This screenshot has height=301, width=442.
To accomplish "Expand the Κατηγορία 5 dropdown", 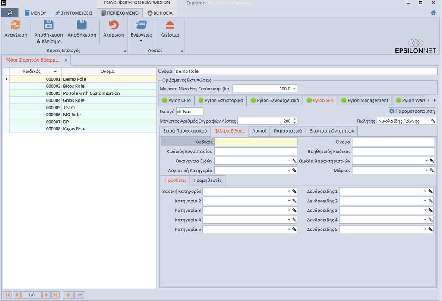I will point(289,229).
